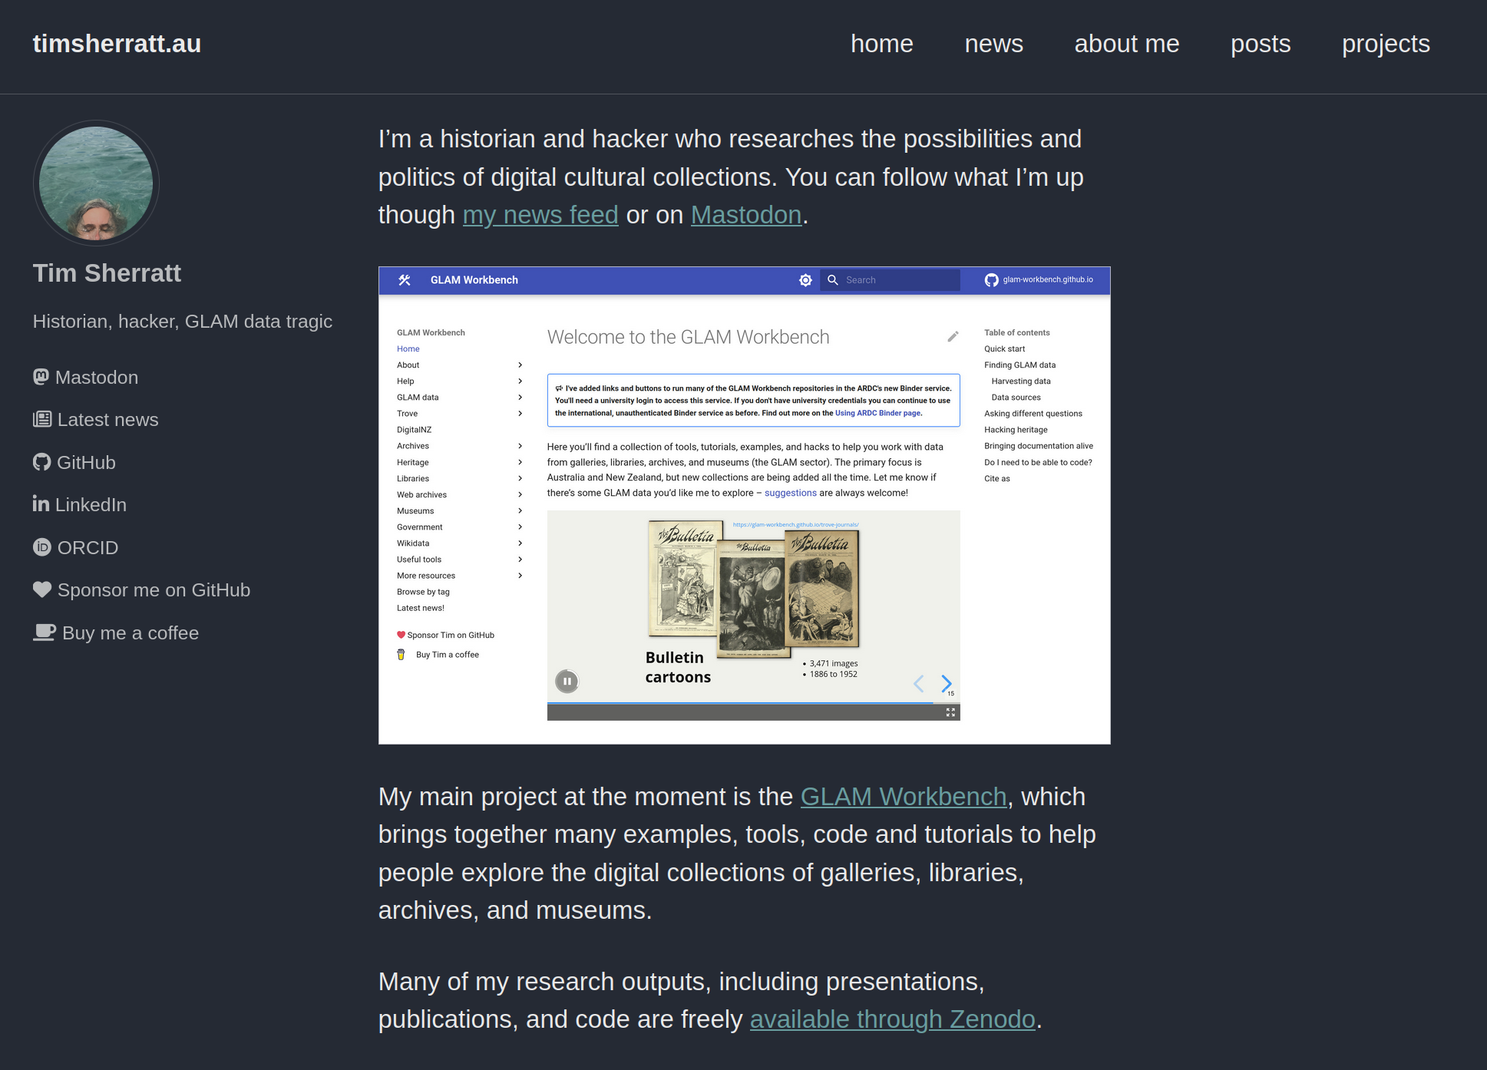Screen dimensions: 1487x1070
Task: Follow the Mastodon link in intro paragraph
Action: [746, 215]
